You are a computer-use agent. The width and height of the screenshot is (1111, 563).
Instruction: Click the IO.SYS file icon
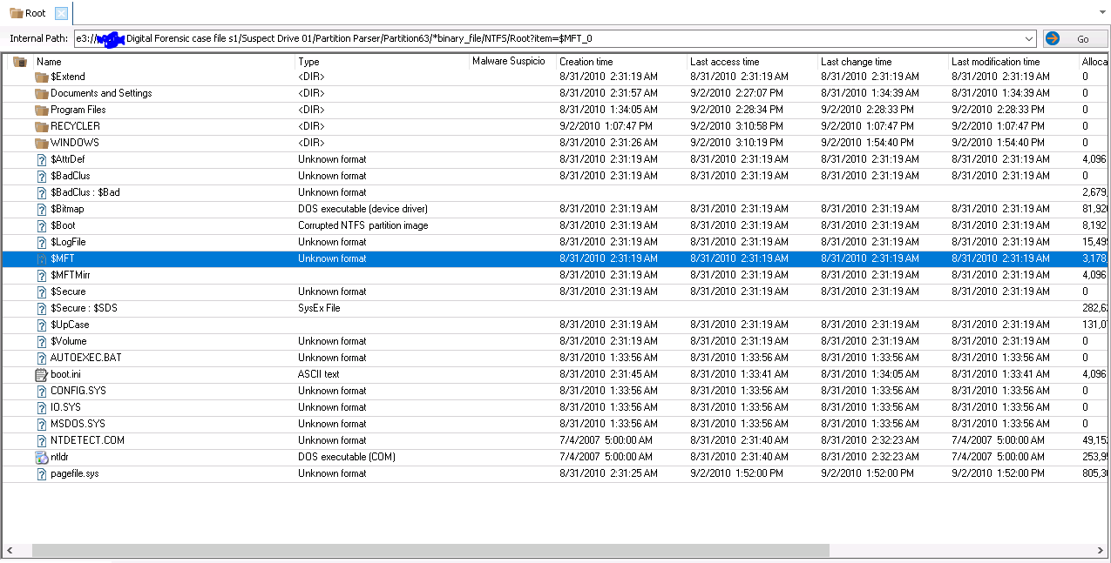(41, 407)
